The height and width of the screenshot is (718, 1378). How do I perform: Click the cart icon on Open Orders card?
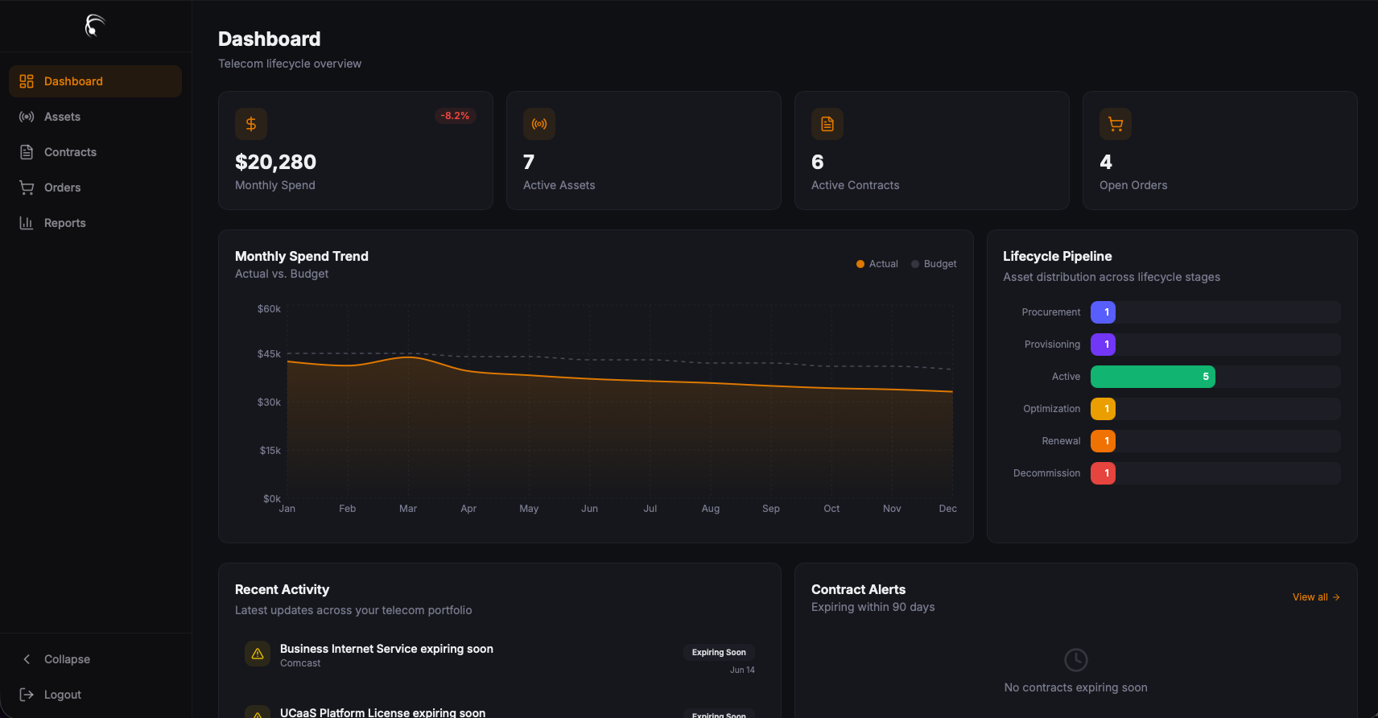[1116, 124]
